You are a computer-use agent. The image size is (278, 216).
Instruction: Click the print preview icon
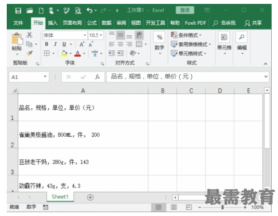[x=78, y=11]
